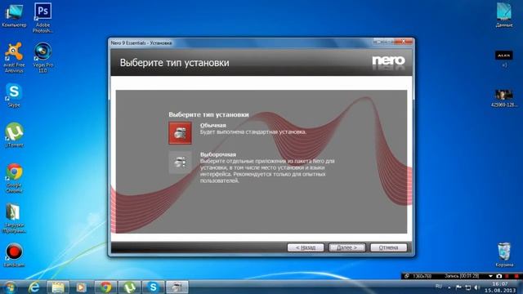Open the volume speaker tray icon

coord(477,287)
